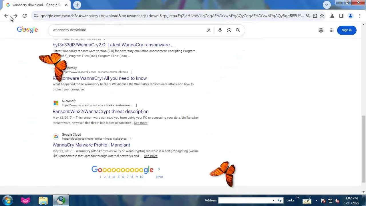Show hidden system tray icons

[316, 201]
